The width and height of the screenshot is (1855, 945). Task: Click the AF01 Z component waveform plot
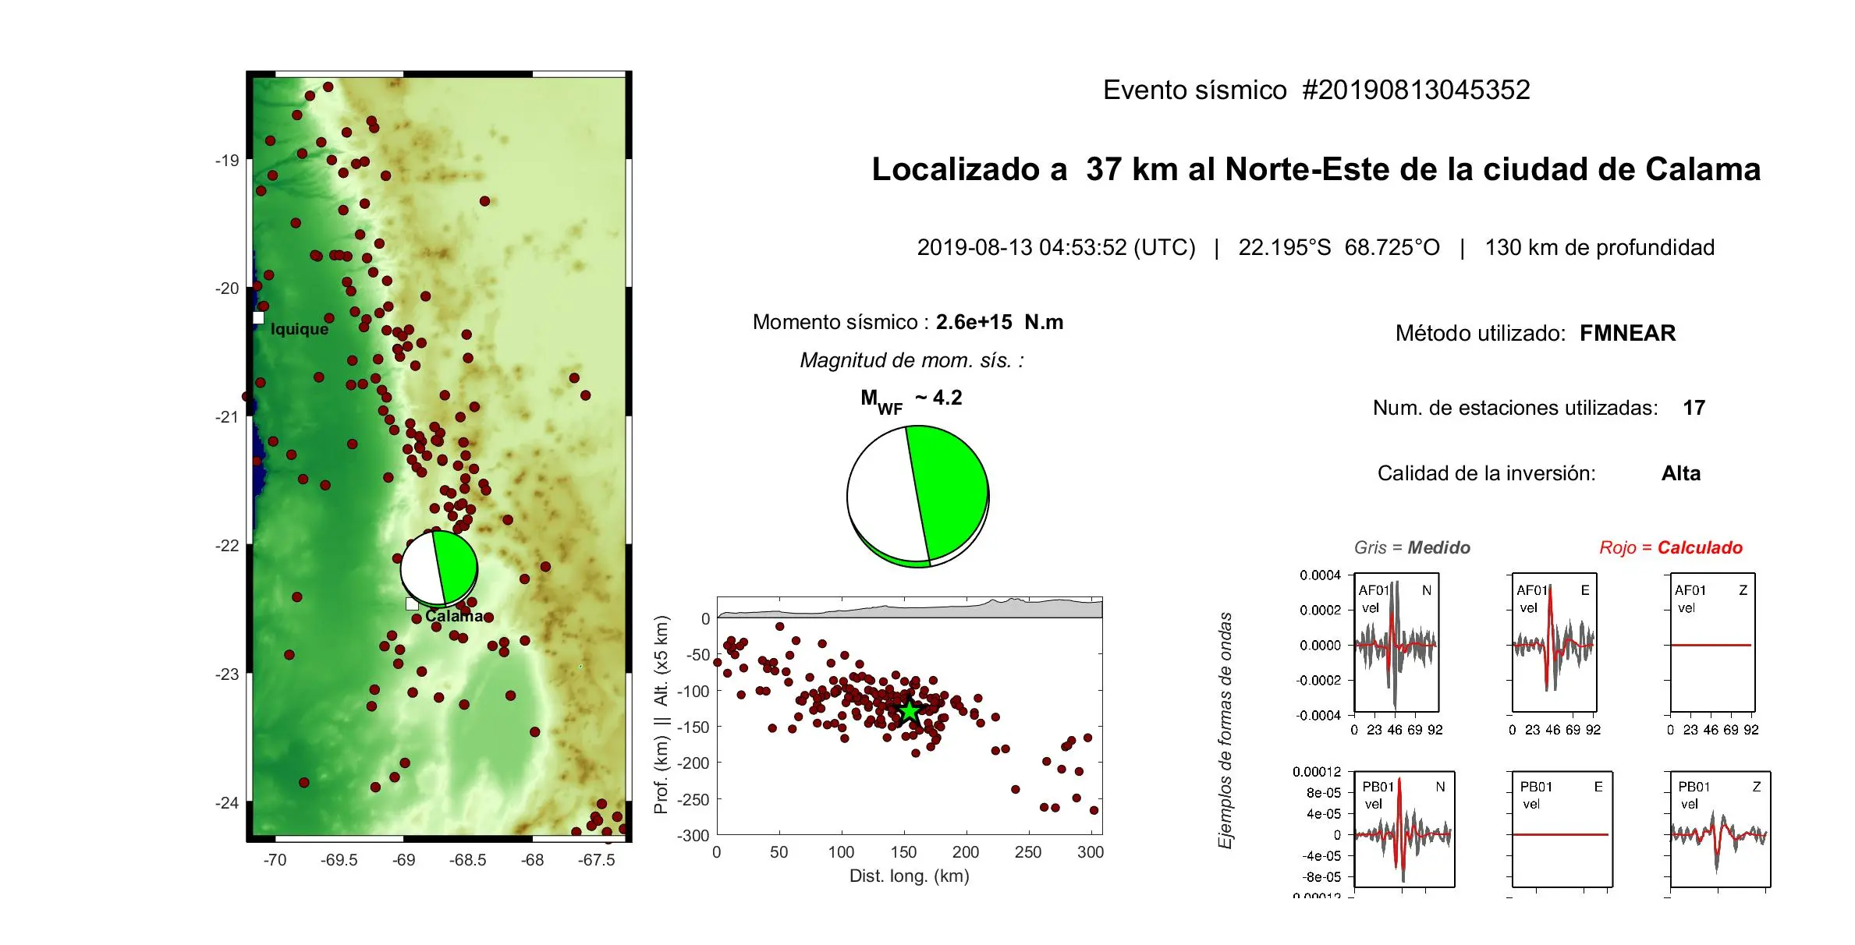(1712, 643)
